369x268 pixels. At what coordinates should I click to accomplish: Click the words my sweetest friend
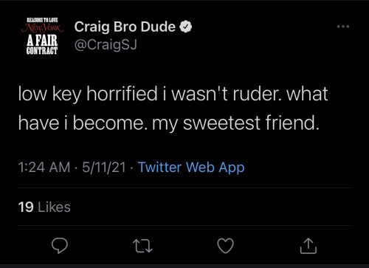tap(235, 123)
